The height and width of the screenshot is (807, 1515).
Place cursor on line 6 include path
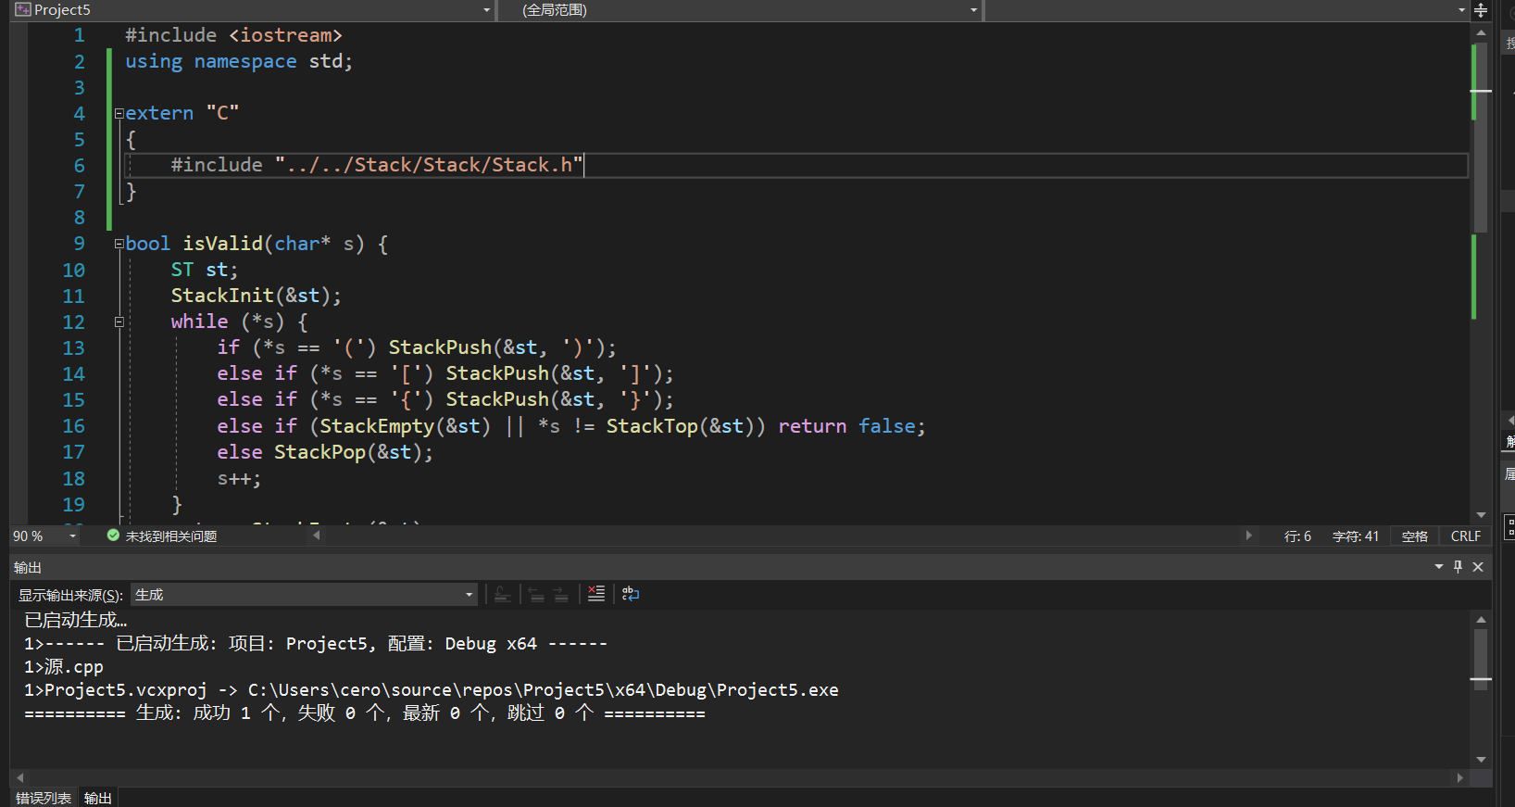[x=429, y=165]
